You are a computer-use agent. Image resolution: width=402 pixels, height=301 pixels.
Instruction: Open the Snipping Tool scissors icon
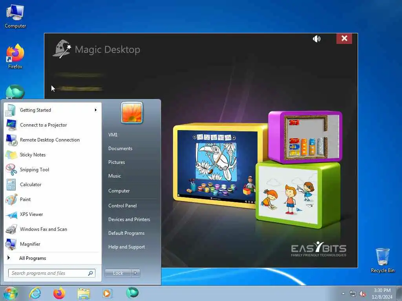pyautogui.click(x=11, y=170)
